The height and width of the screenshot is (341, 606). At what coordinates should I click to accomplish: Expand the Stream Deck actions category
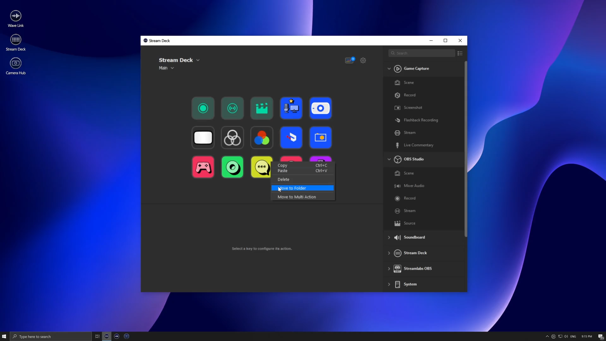click(x=389, y=253)
